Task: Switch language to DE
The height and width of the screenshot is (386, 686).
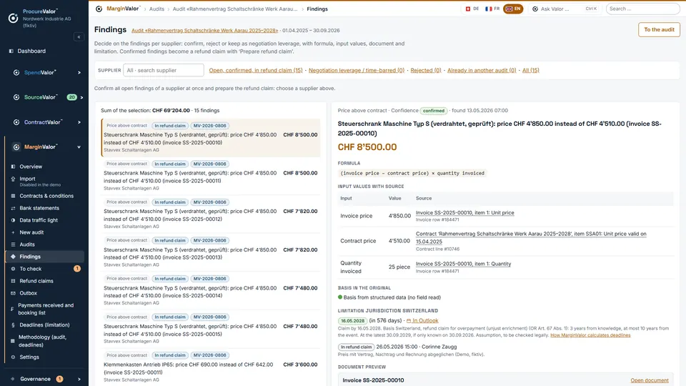Action: tap(472, 9)
